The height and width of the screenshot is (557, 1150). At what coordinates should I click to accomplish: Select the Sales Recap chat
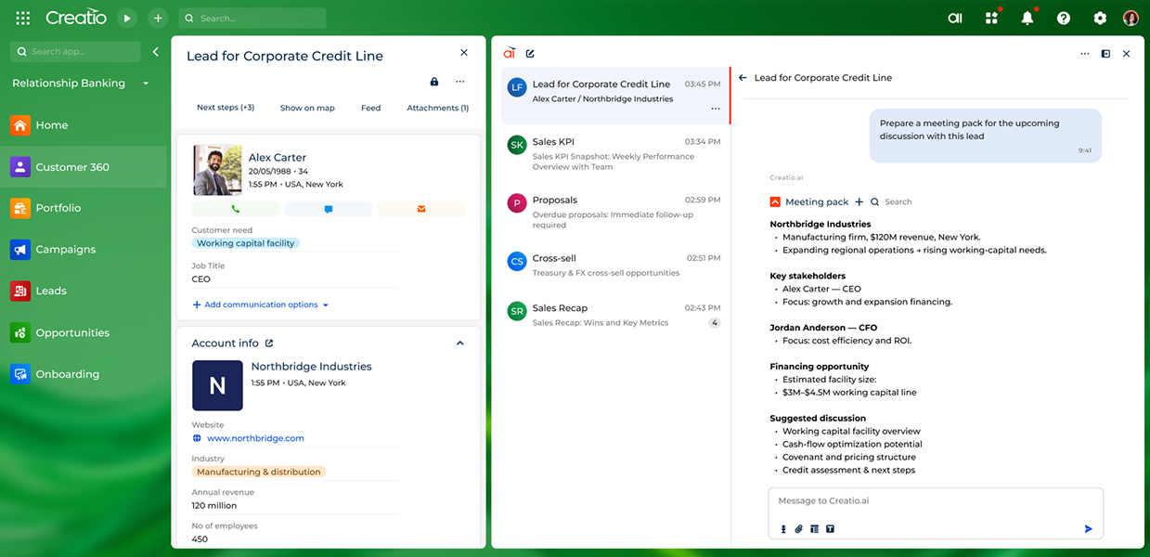pyautogui.click(x=615, y=314)
